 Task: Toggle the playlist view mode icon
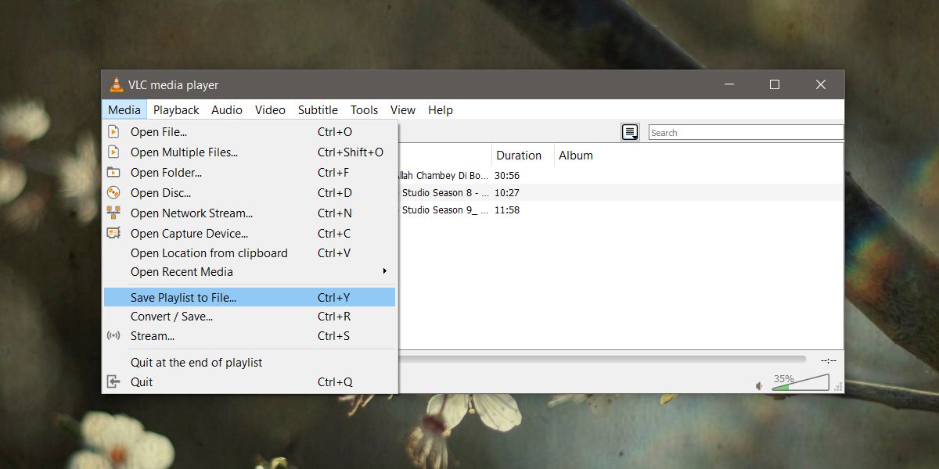(630, 132)
